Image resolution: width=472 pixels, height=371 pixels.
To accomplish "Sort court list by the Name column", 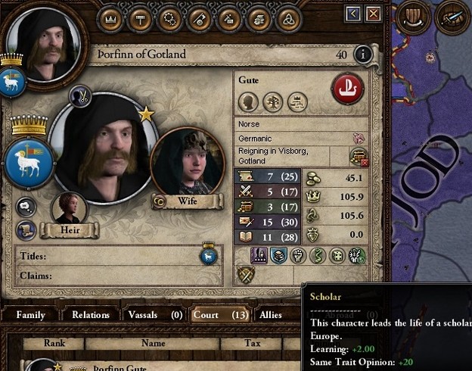I will (x=153, y=343).
